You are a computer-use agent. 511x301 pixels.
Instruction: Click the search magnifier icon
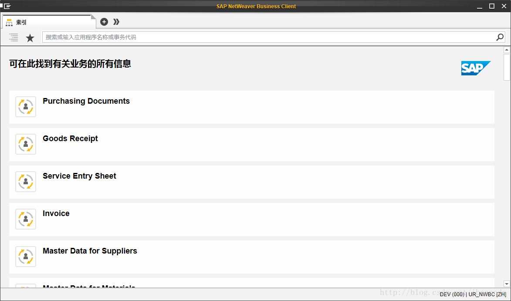[x=500, y=37]
